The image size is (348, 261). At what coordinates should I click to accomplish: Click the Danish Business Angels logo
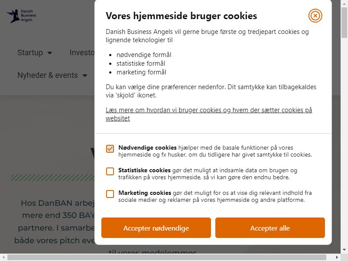[x=21, y=16]
